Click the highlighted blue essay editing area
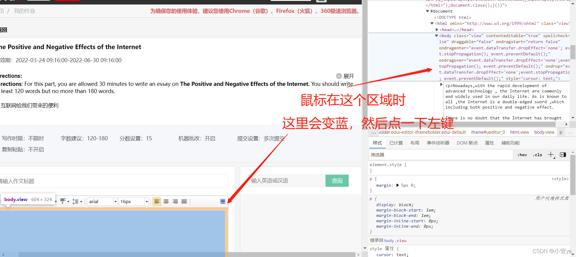The width and height of the screenshot is (576, 257). click(x=112, y=232)
